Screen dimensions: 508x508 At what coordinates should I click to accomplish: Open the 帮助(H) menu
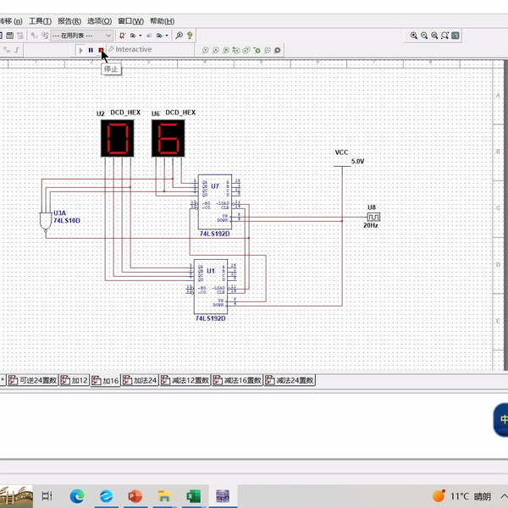pos(162,21)
